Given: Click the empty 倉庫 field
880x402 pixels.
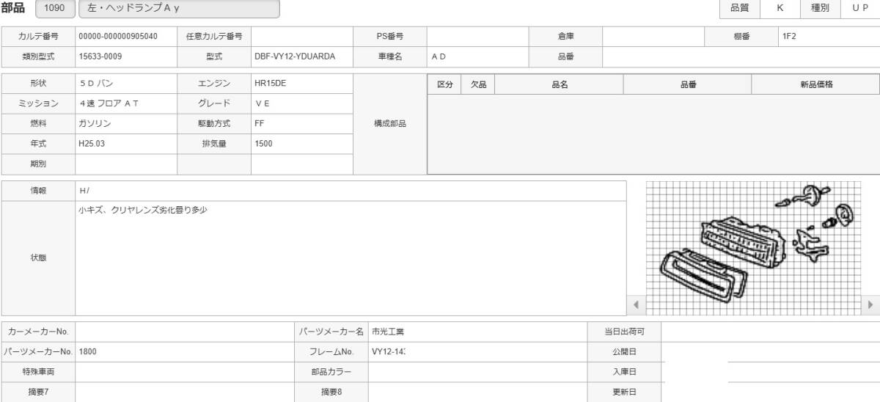Looking at the screenshot, I should click(x=653, y=36).
